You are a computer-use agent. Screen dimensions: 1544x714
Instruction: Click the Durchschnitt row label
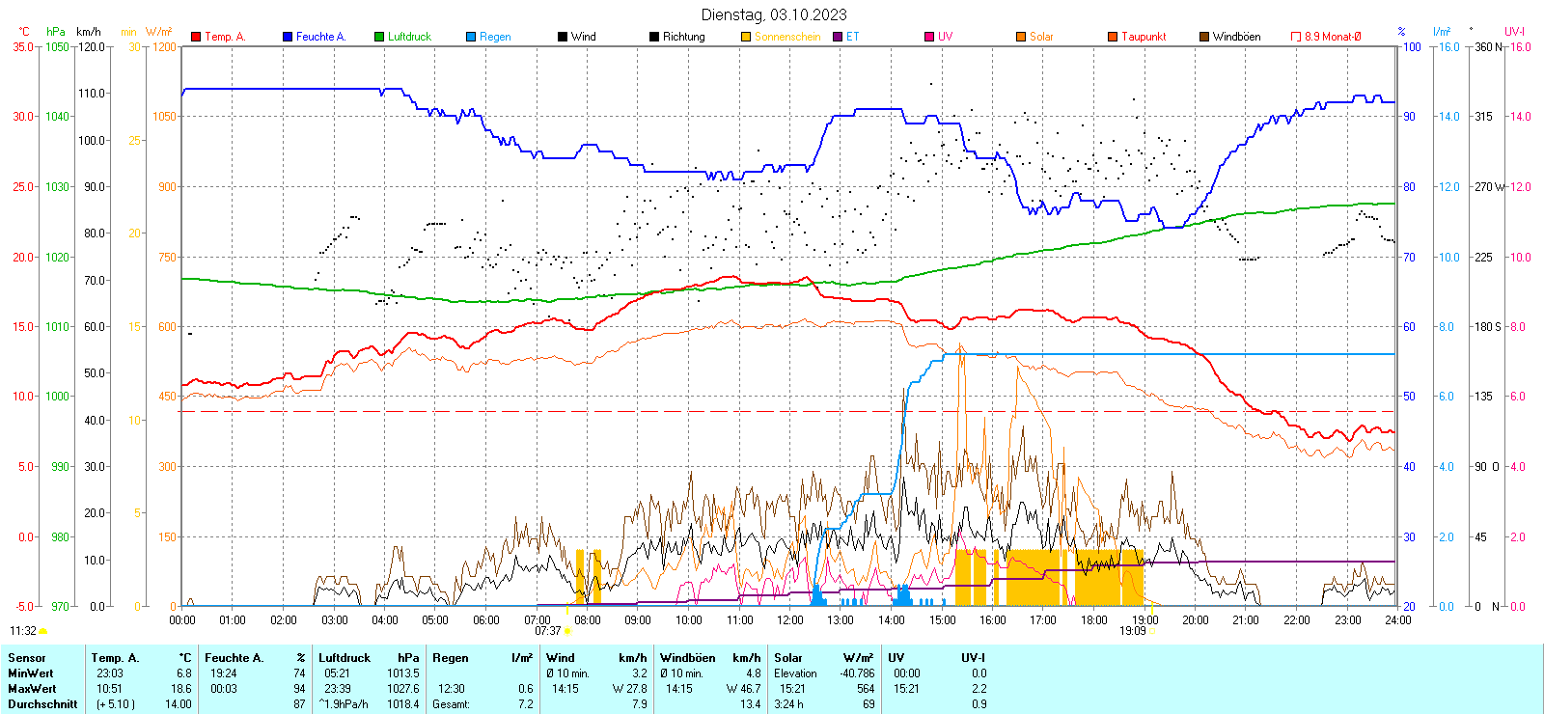tap(42, 704)
